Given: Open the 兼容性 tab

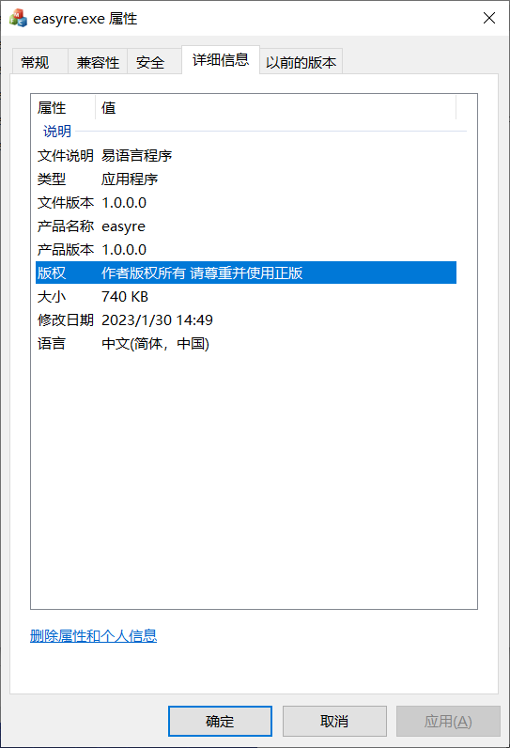Looking at the screenshot, I should [98, 62].
